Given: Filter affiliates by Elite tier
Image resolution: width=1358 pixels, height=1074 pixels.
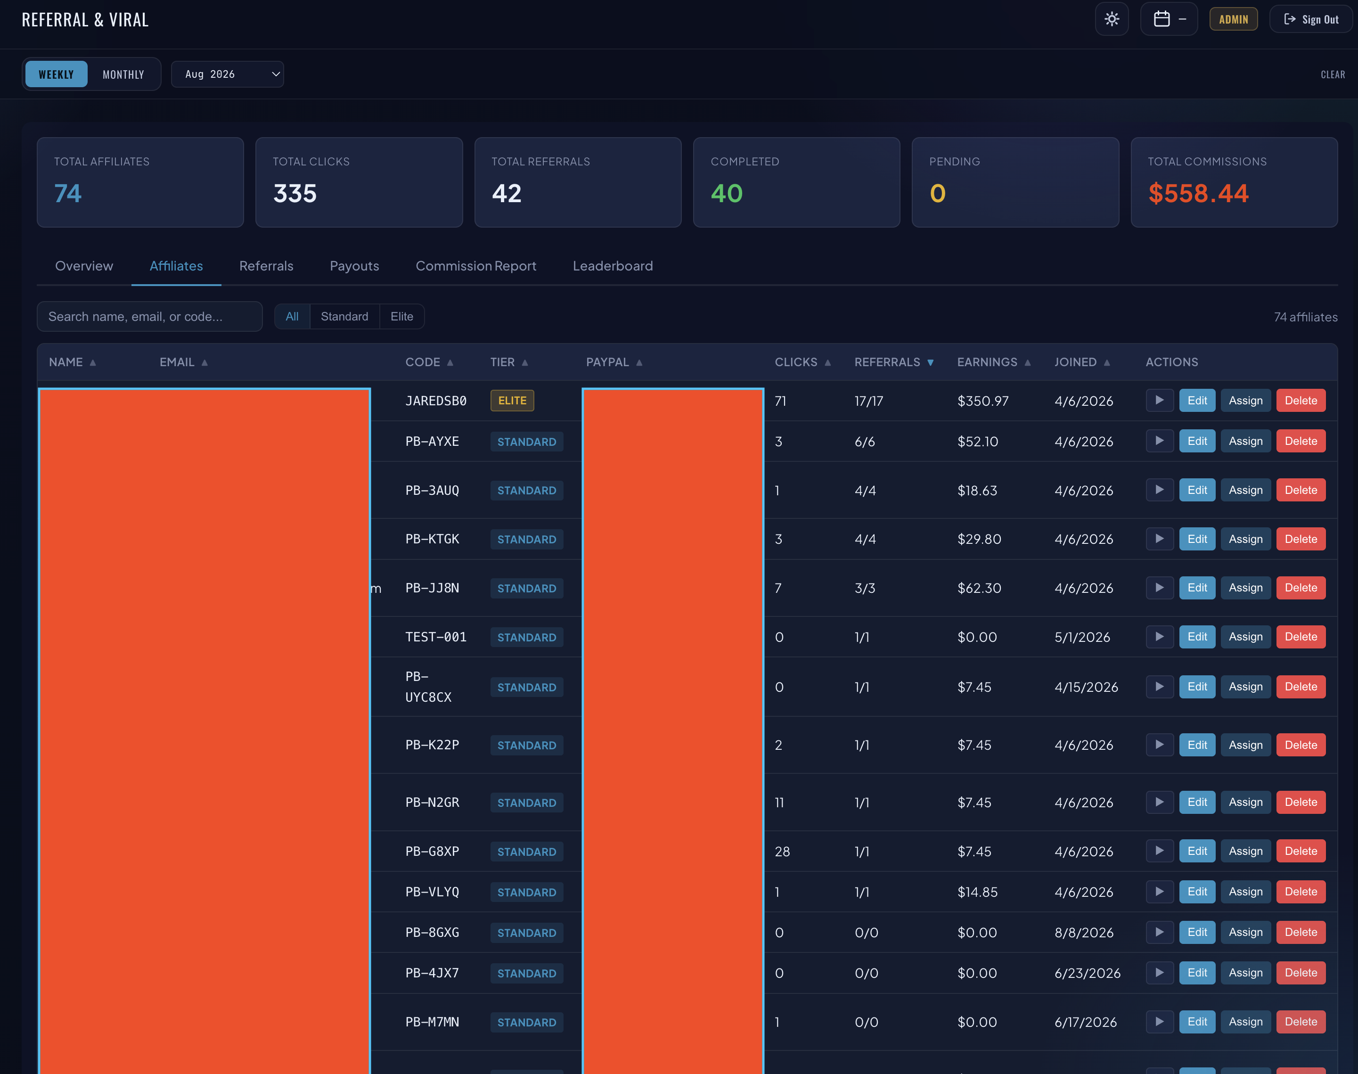Looking at the screenshot, I should click(x=402, y=316).
